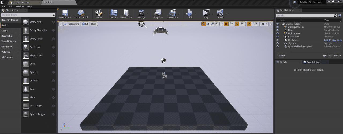The height and width of the screenshot is (134, 343).
Task: Open viewport options dropdown arrow
Action: [60, 24]
